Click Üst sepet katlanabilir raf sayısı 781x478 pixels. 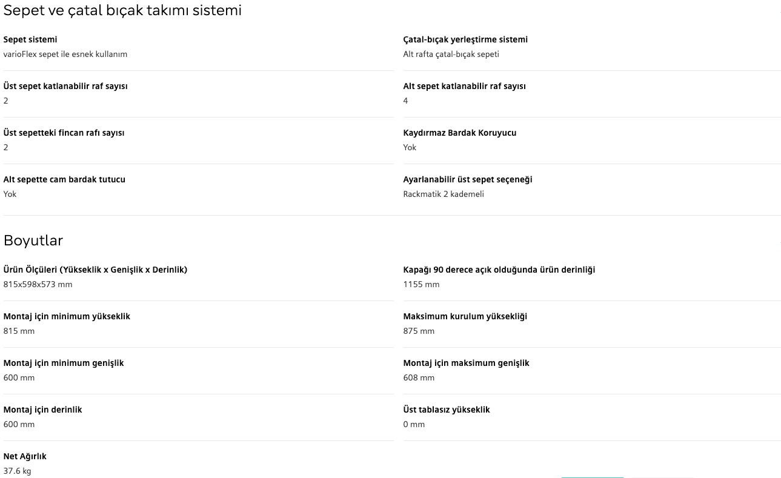[x=65, y=86]
